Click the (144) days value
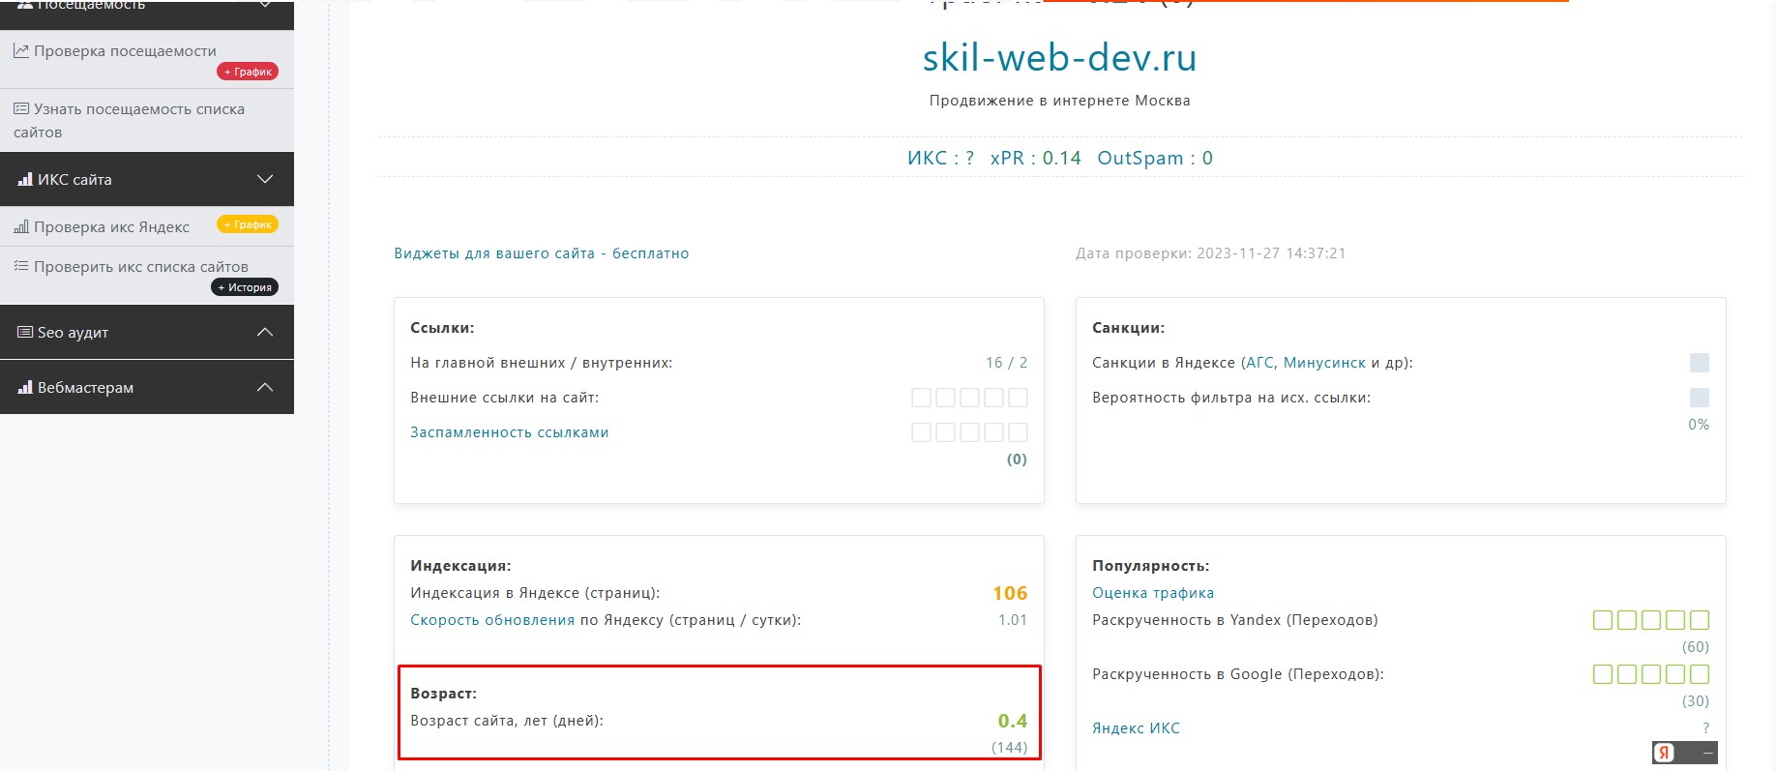 (1010, 748)
